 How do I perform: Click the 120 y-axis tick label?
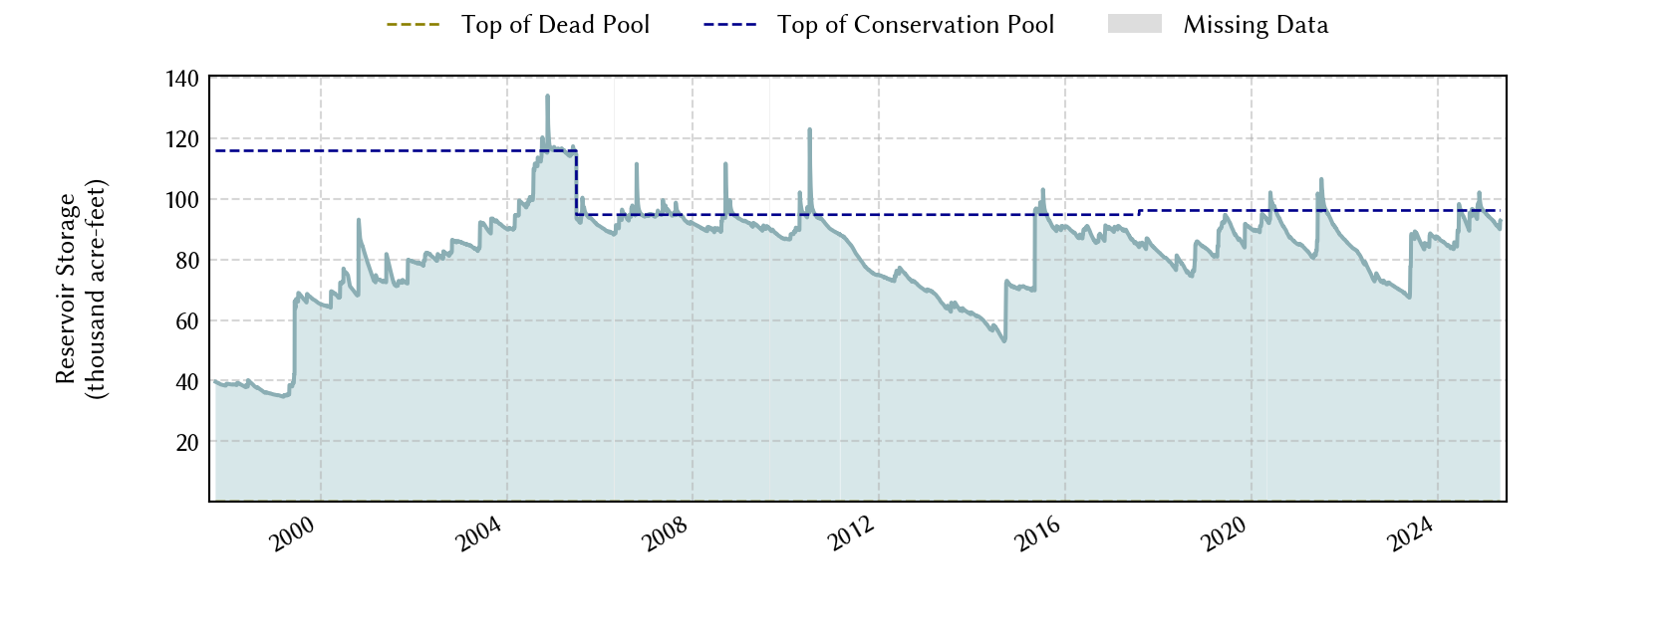click(182, 139)
